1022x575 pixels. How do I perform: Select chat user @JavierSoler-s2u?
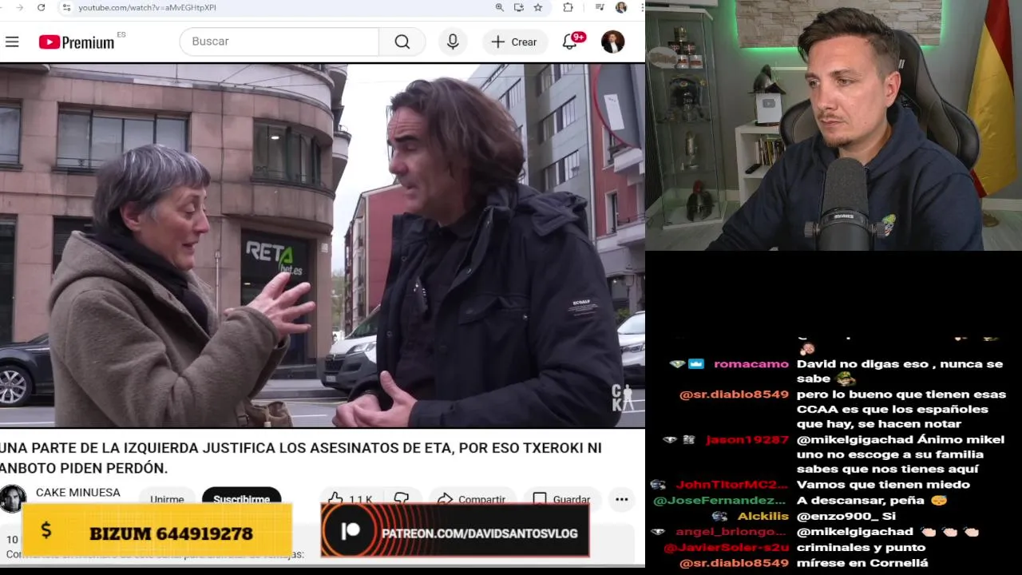click(x=726, y=548)
